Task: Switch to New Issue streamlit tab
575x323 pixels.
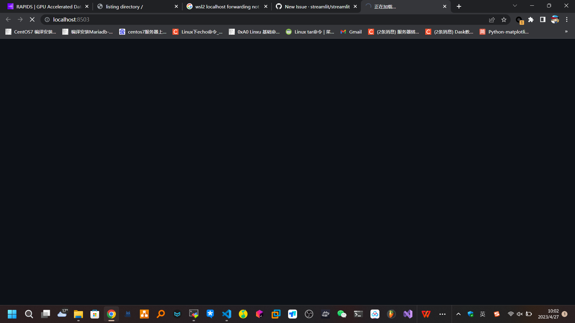Action: point(316,7)
